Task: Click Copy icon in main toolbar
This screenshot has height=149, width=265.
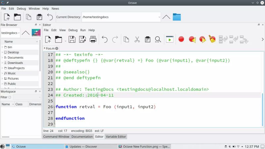Action: click(28, 17)
